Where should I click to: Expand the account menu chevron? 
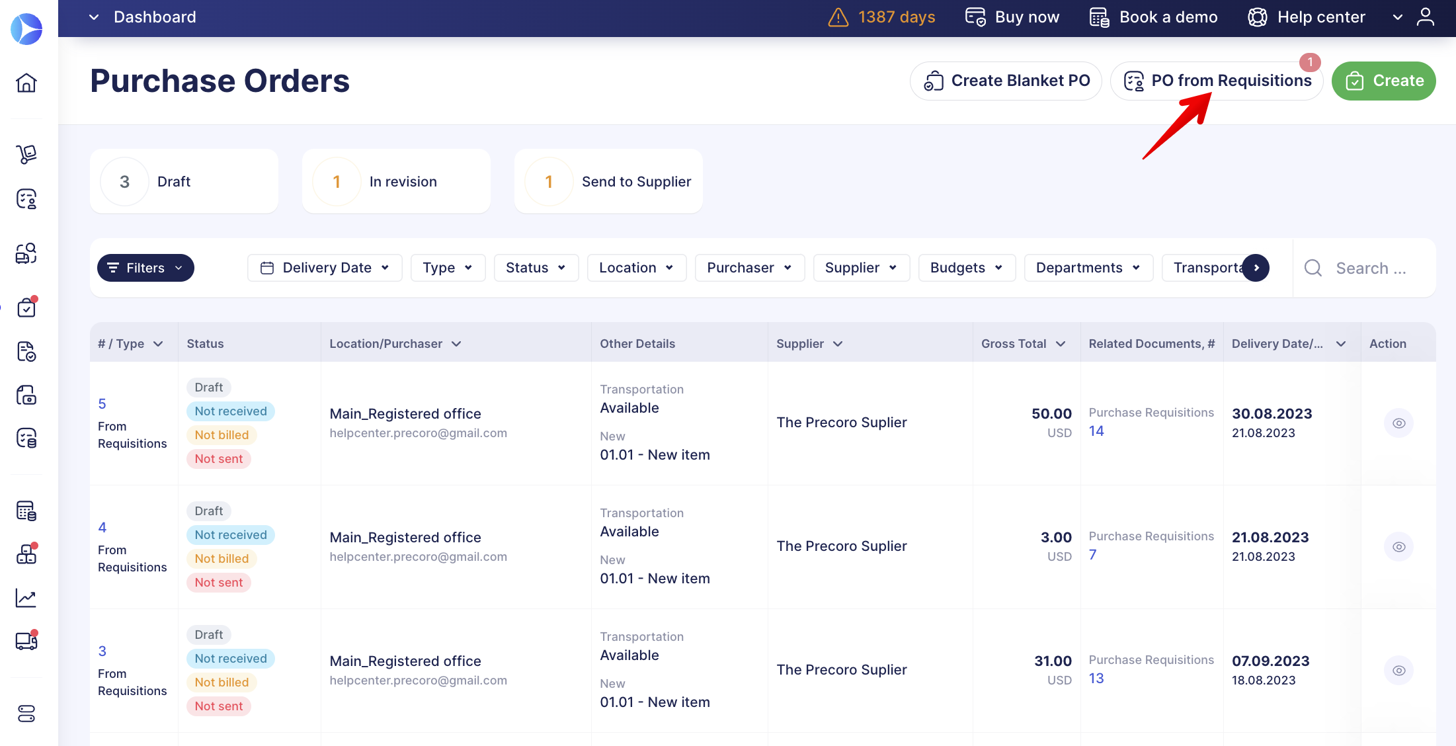pyautogui.click(x=1397, y=17)
